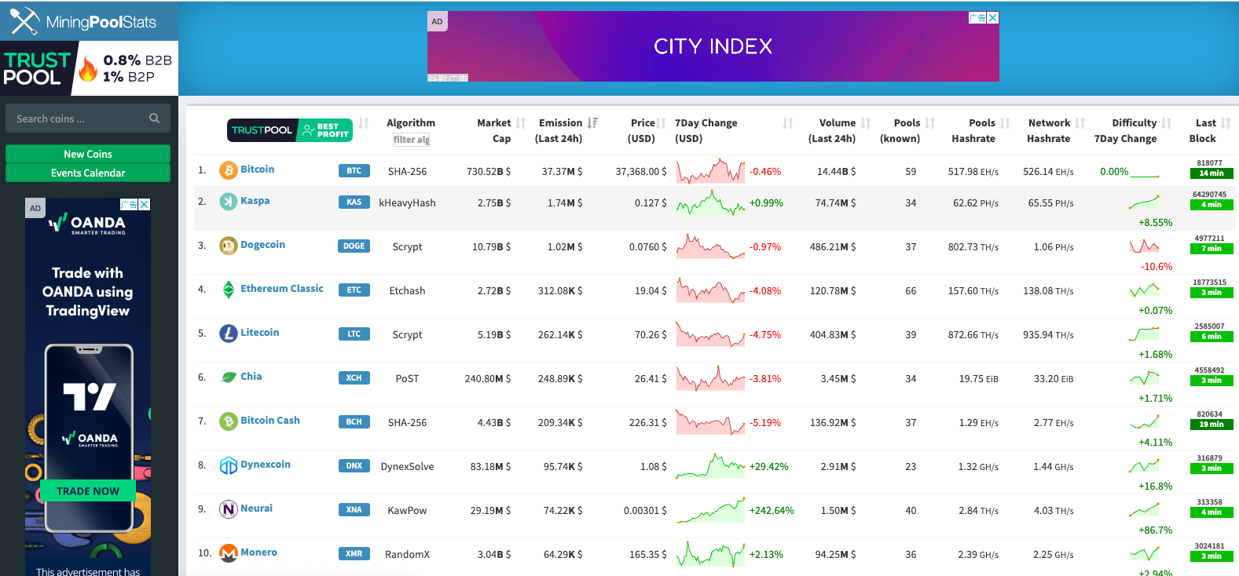Sort table by Pools Hashrate
The height and width of the screenshot is (576, 1239).
pos(1005,123)
